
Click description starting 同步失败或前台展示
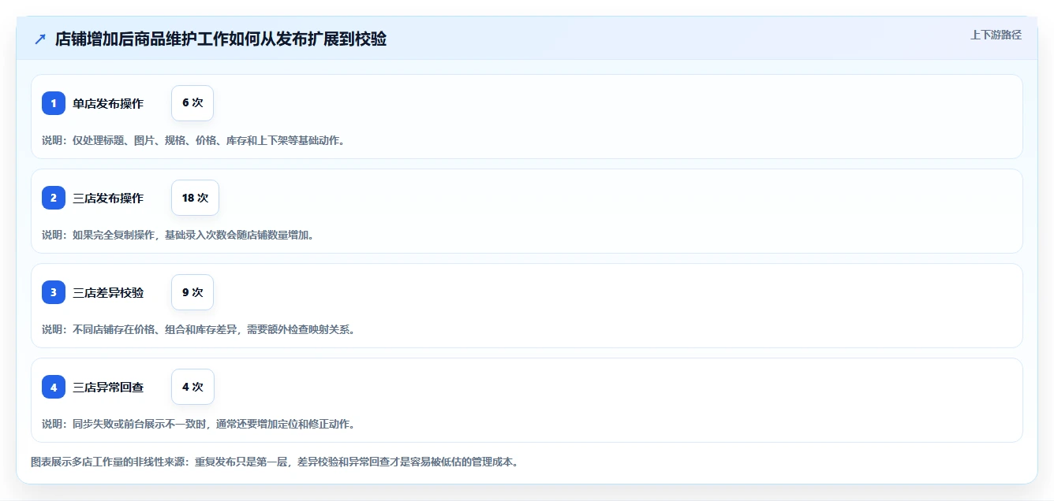200,424
